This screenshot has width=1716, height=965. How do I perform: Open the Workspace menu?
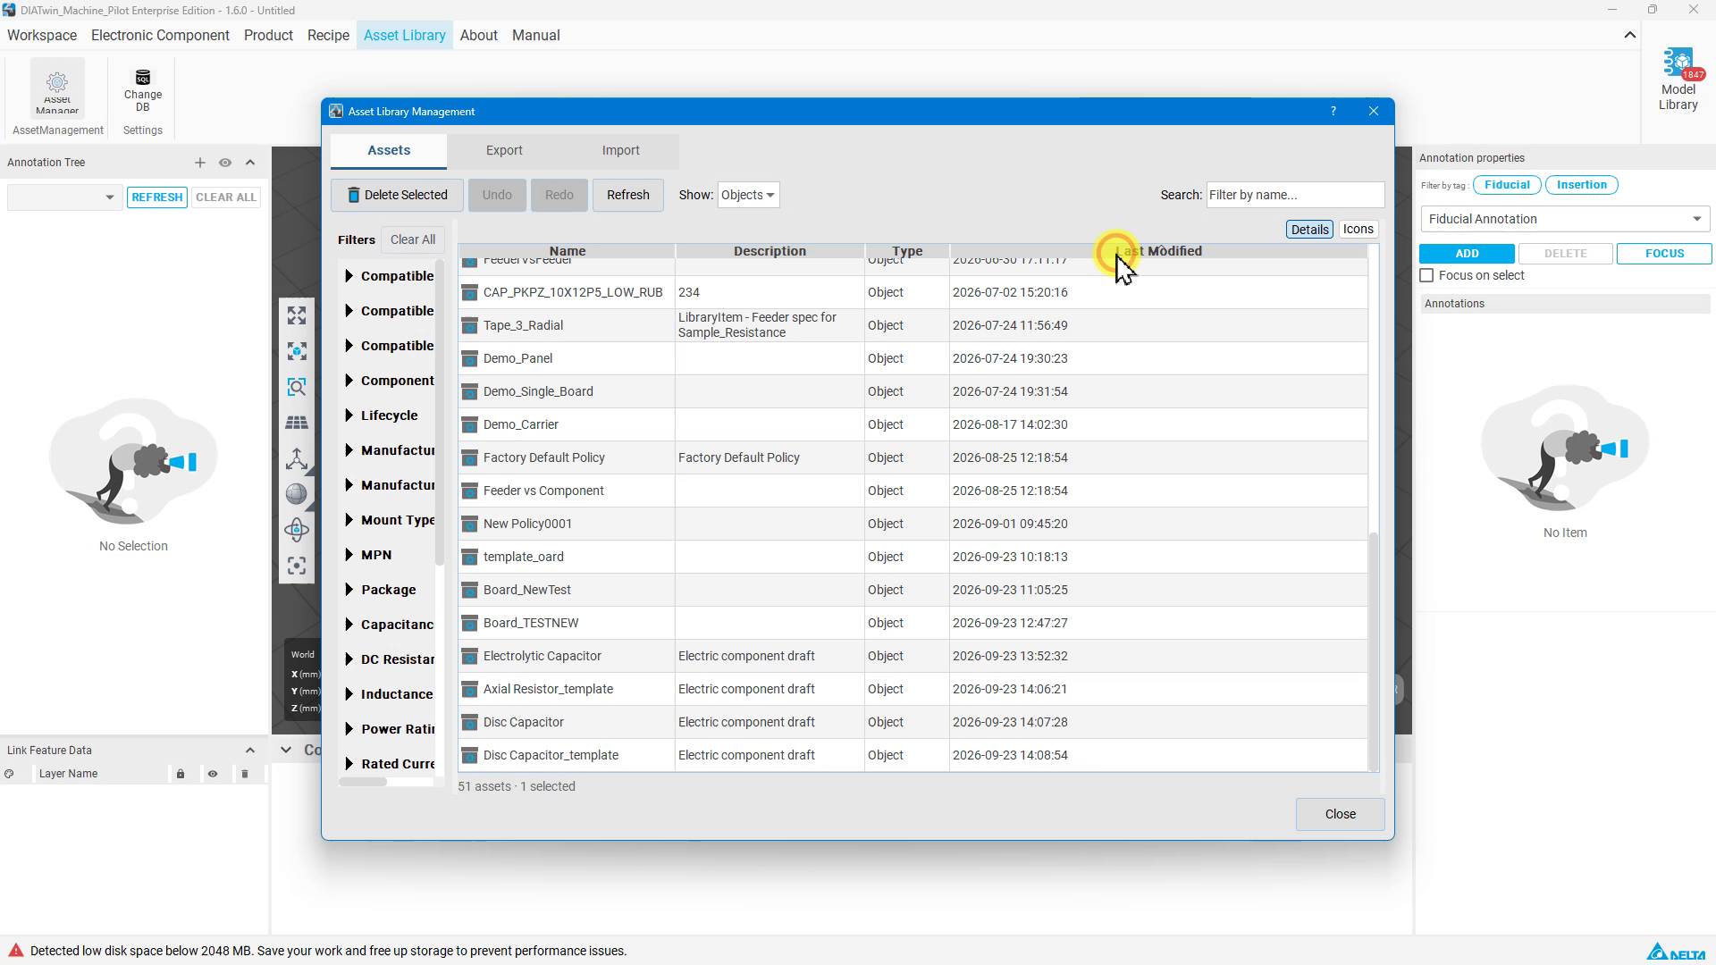42,36
